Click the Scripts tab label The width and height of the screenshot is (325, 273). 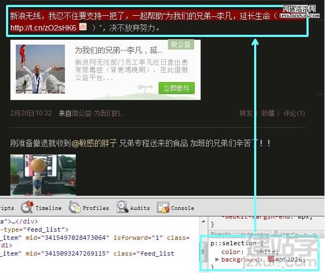tap(7, 208)
